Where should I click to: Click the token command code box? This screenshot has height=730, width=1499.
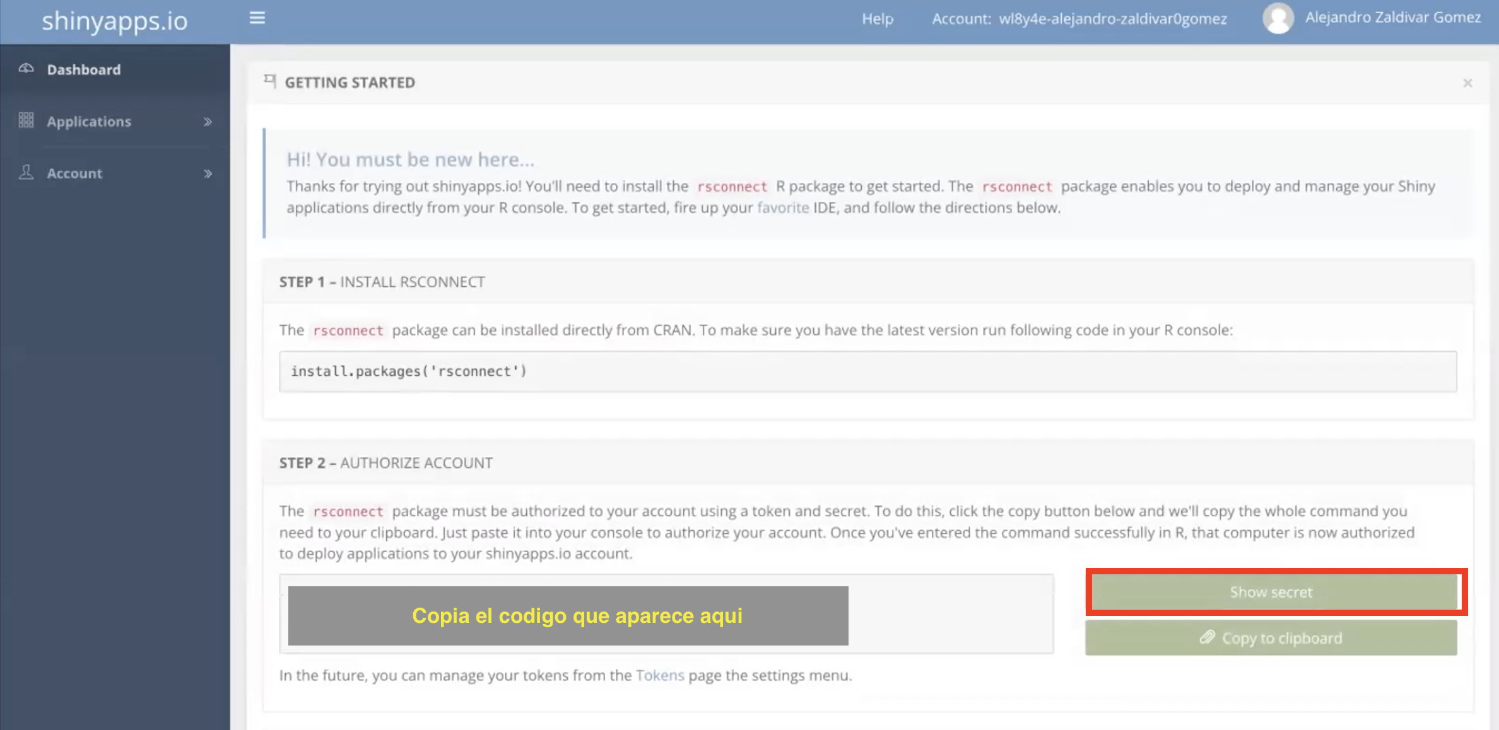click(666, 613)
